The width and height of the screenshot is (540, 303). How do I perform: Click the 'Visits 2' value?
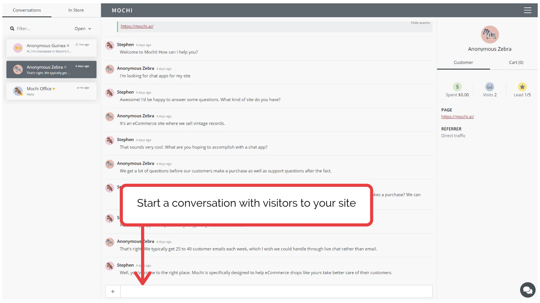[490, 95]
